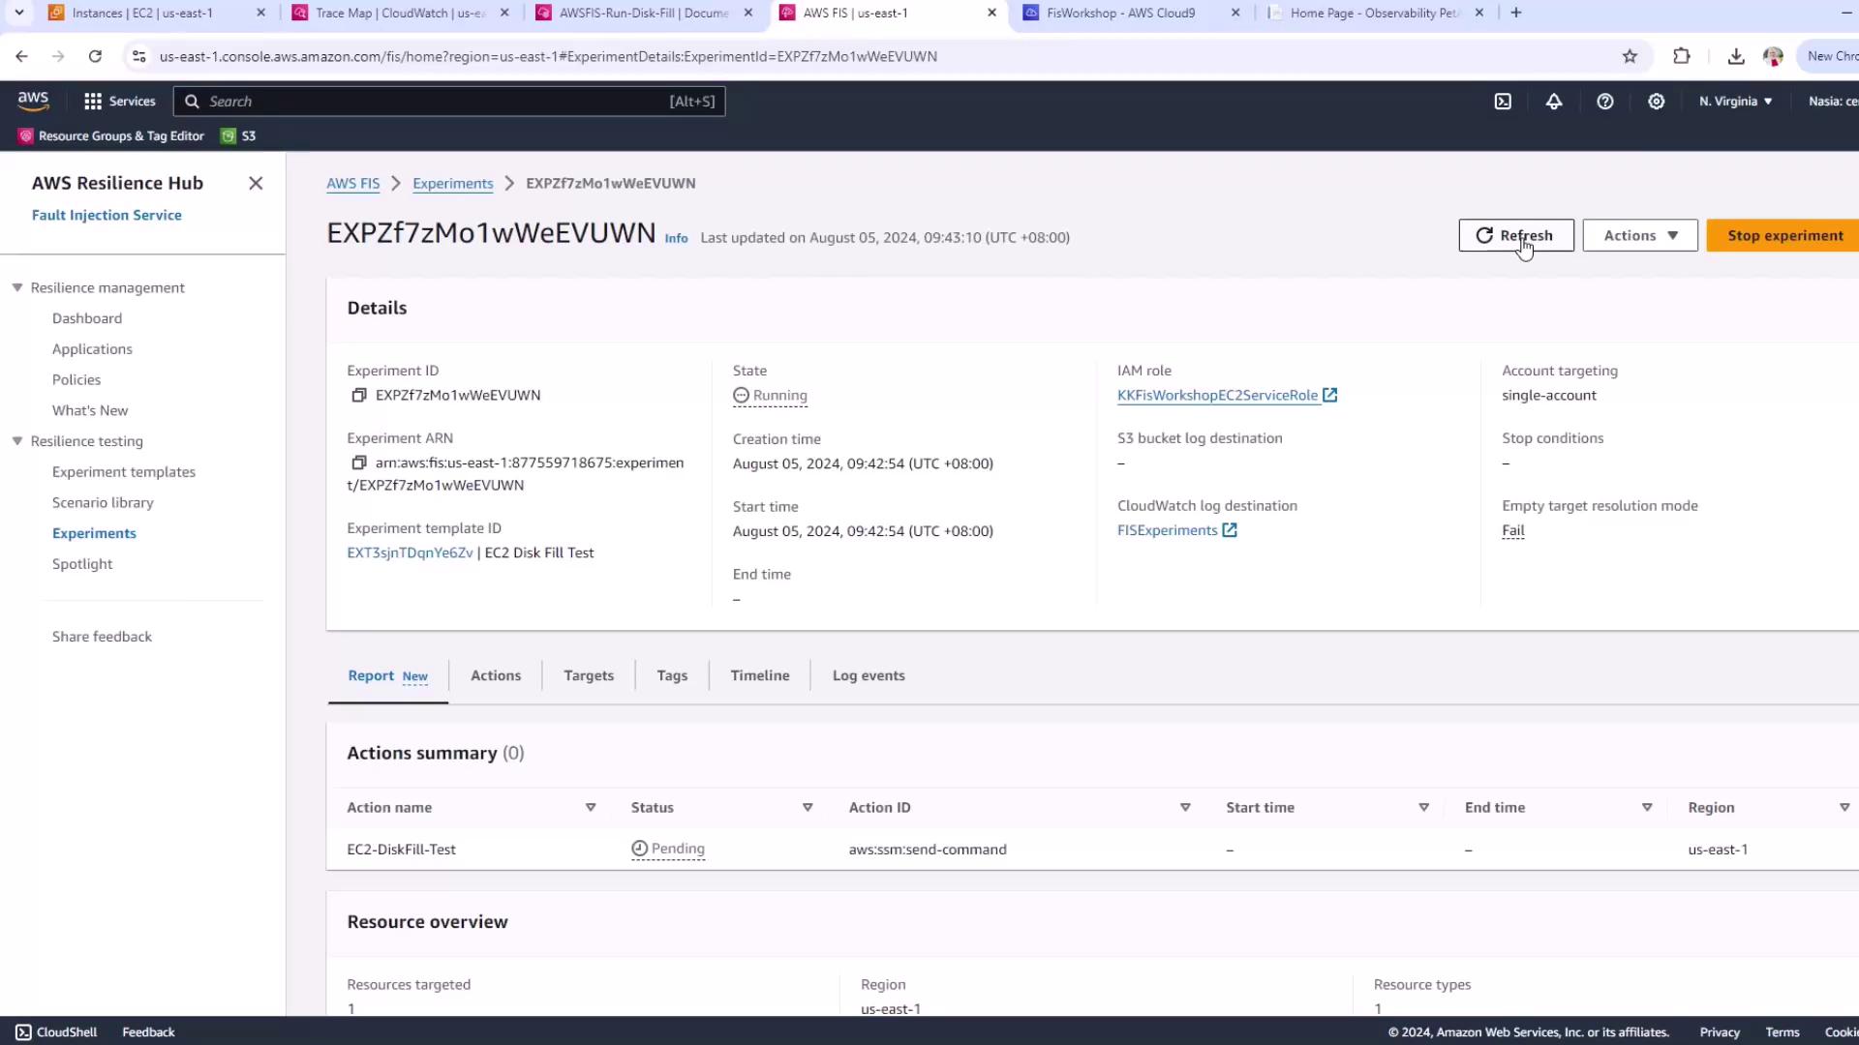Copy the Experiment ARN with copy icon
This screenshot has height=1045, width=1859.
click(x=358, y=463)
